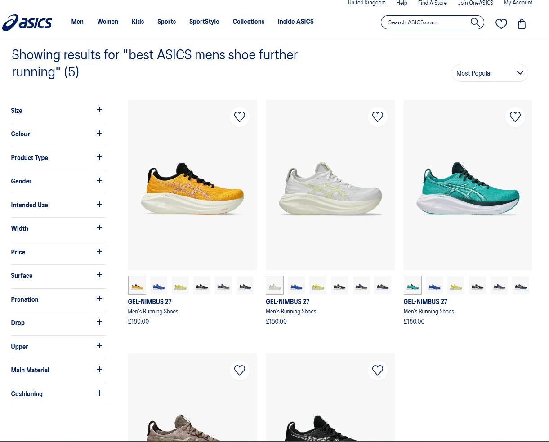Click the Find A Store link

click(433, 3)
